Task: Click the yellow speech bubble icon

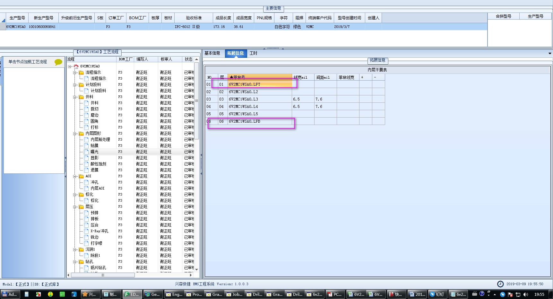Action: click(x=58, y=62)
